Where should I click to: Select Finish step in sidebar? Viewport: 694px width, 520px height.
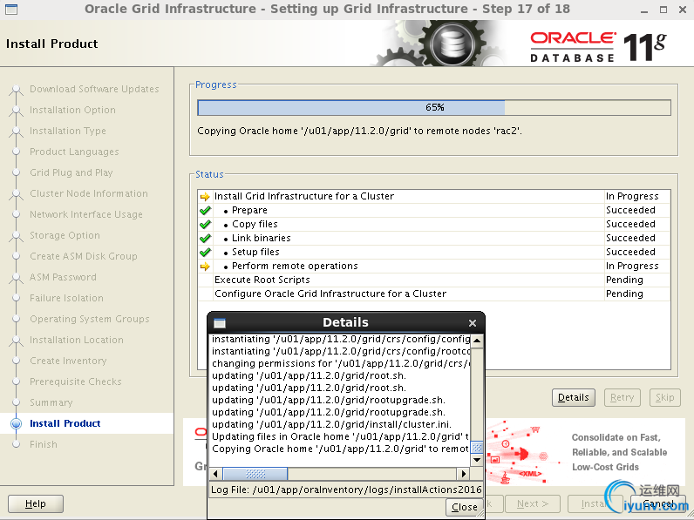44,444
